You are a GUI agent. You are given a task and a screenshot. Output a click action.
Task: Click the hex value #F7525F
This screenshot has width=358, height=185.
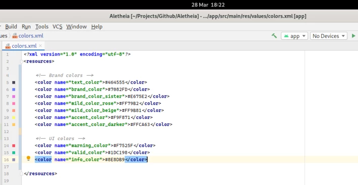point(124,146)
